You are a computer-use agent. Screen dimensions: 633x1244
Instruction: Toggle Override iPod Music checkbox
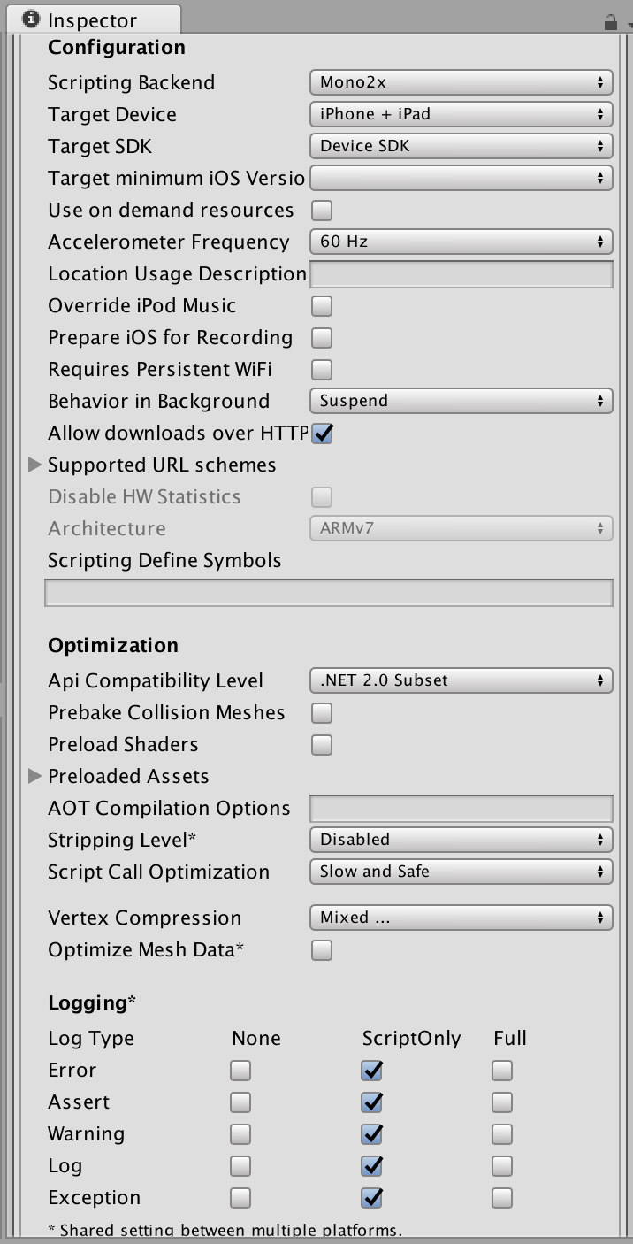coord(322,306)
